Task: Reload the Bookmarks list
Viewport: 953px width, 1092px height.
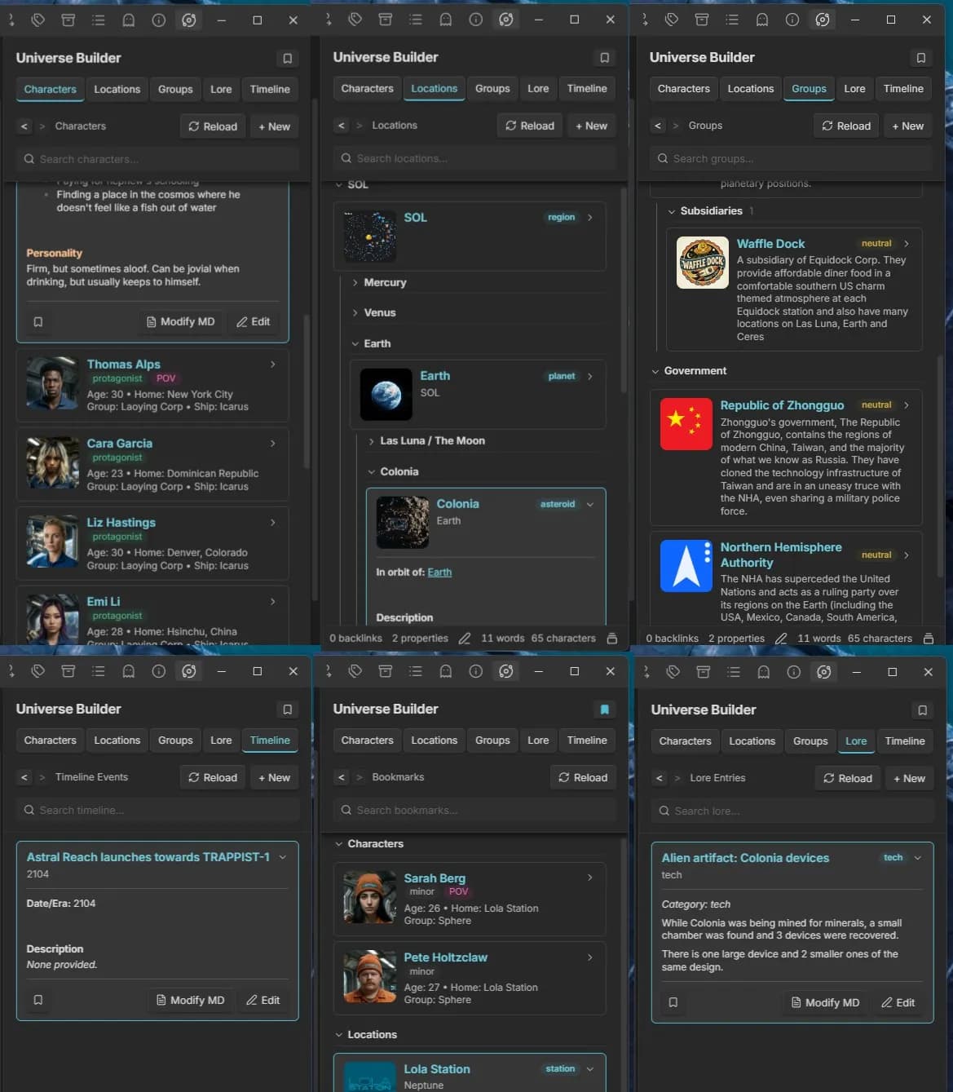Action: (583, 777)
